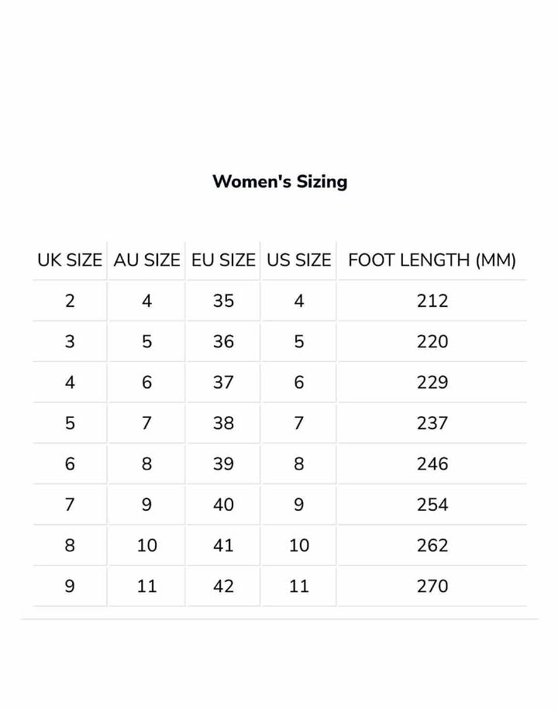Click the 229 foot length value
The height and width of the screenshot is (710, 558).
pyautogui.click(x=432, y=383)
